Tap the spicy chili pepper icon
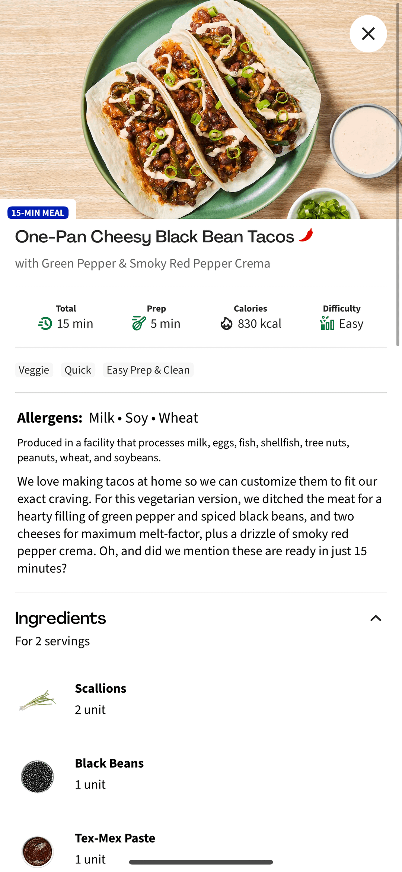This screenshot has height=872, width=402. (306, 236)
